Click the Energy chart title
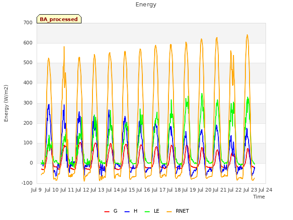Image resolution: width=293 pixels, height=220 pixels. pos(146,4)
